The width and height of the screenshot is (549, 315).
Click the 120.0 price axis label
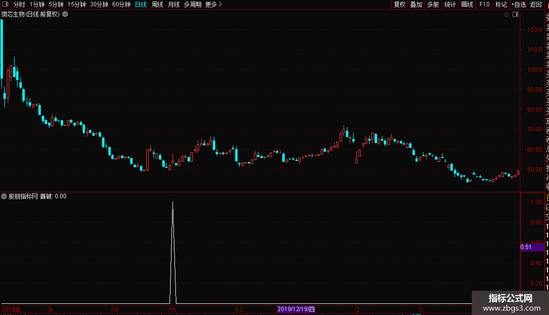[534, 30]
